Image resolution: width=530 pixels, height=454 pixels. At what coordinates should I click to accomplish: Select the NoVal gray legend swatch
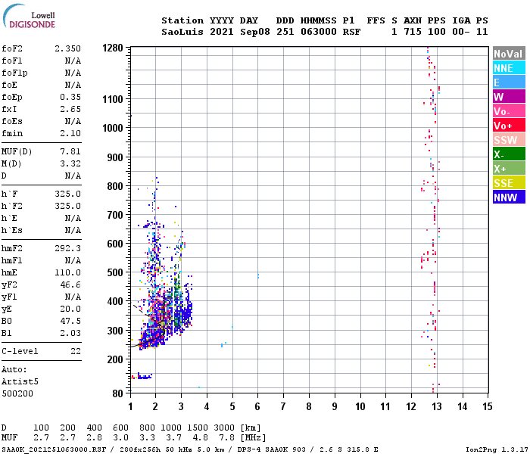click(x=509, y=54)
